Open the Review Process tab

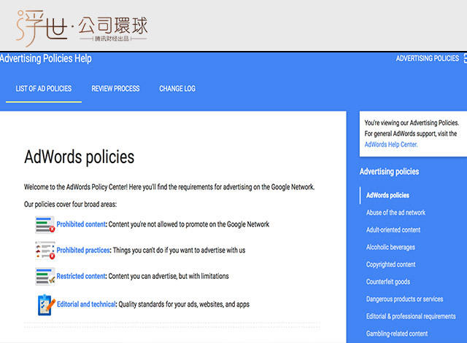115,89
